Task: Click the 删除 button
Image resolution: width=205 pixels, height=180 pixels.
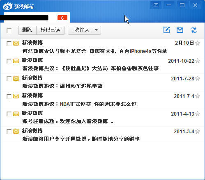Action: pyautogui.click(x=27, y=30)
